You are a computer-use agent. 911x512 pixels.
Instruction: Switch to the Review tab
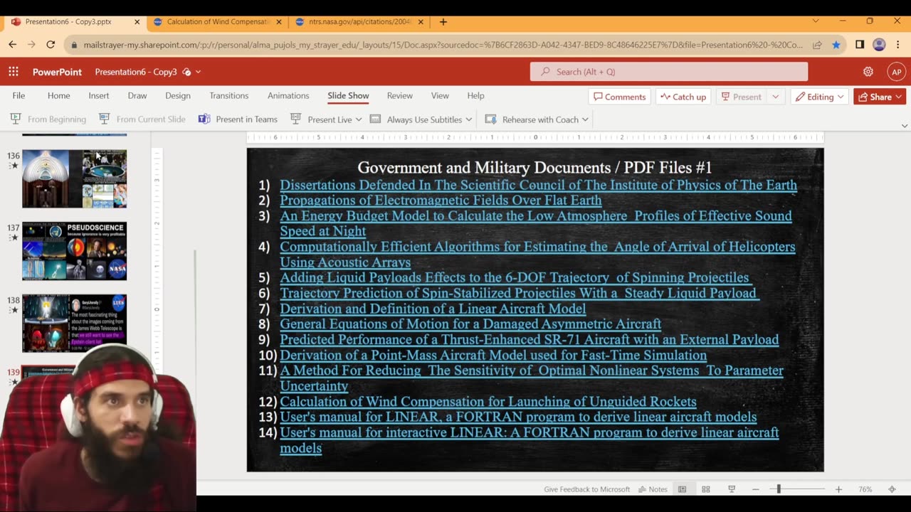point(399,95)
